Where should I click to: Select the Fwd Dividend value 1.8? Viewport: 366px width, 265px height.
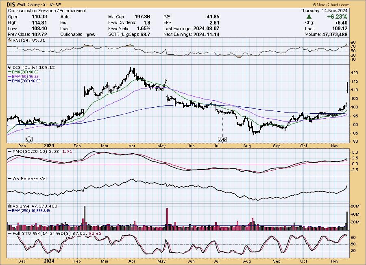point(147,22)
